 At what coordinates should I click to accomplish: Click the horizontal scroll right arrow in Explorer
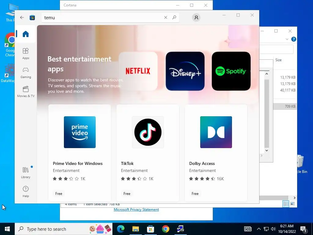click(294, 198)
